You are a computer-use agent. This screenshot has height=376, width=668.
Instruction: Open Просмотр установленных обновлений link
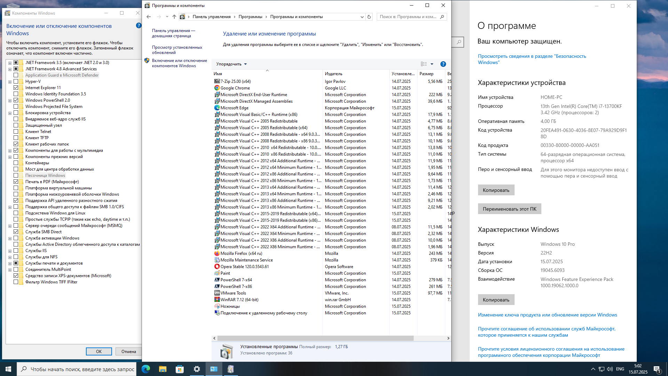pos(177,50)
